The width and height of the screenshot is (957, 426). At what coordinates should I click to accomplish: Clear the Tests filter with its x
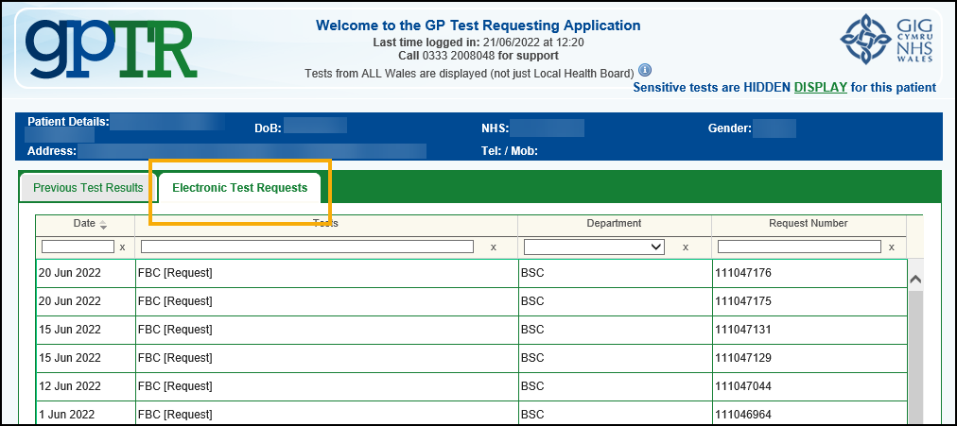493,247
